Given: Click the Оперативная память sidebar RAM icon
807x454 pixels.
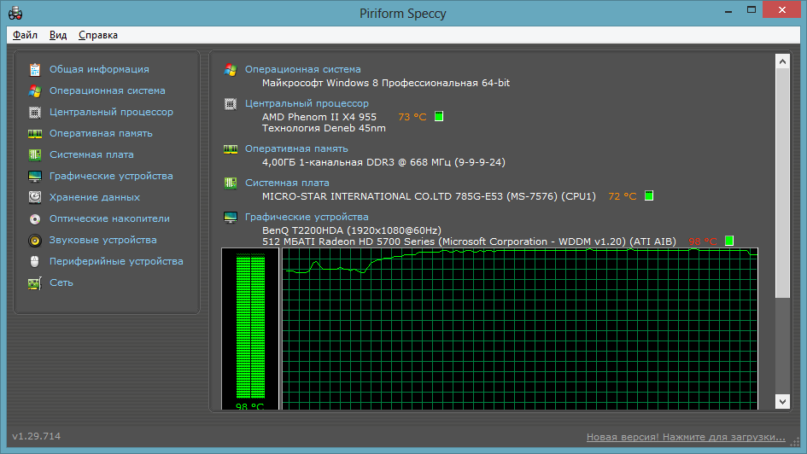Looking at the screenshot, I should [35, 134].
